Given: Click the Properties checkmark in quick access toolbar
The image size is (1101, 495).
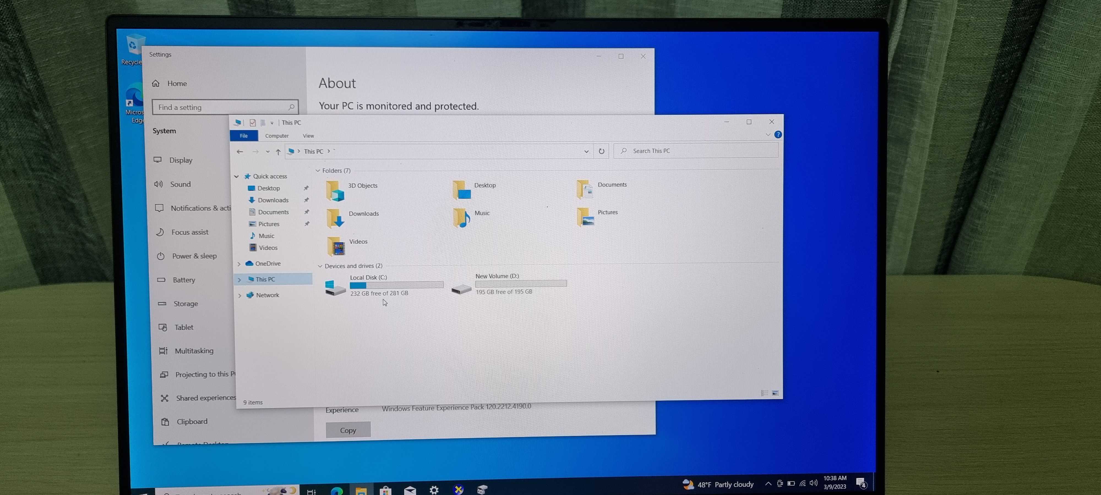Looking at the screenshot, I should 253,123.
